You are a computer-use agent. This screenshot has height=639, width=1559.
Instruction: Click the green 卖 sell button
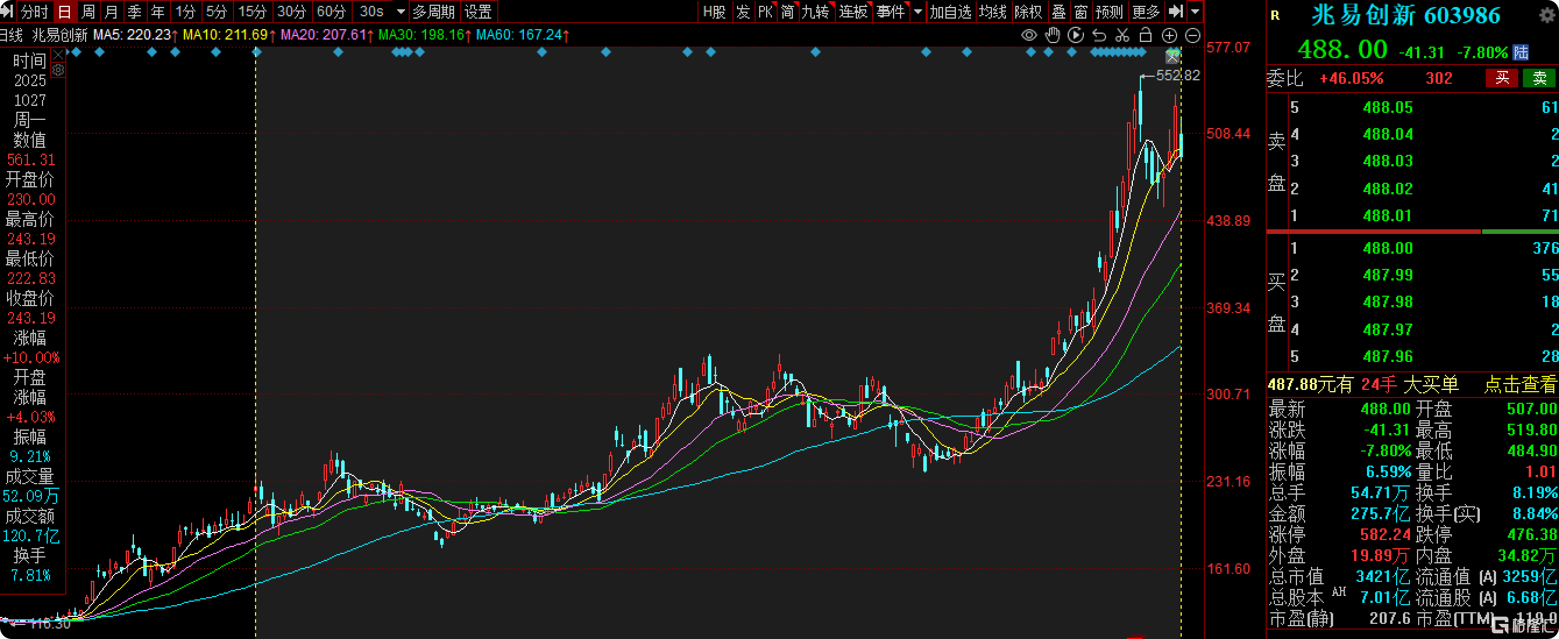1539,78
